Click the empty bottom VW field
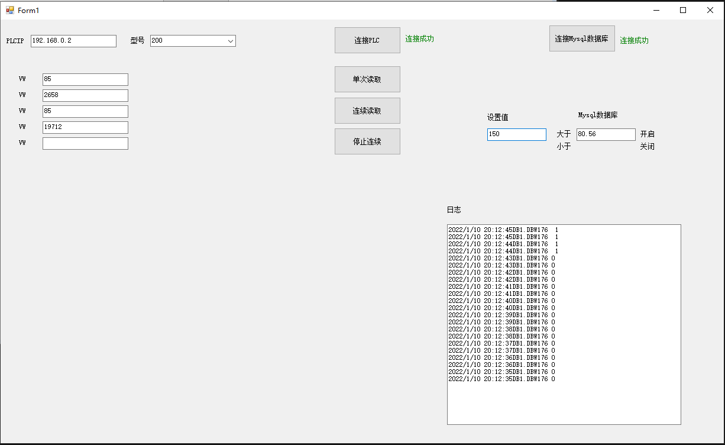725x445 pixels. pyautogui.click(x=85, y=143)
